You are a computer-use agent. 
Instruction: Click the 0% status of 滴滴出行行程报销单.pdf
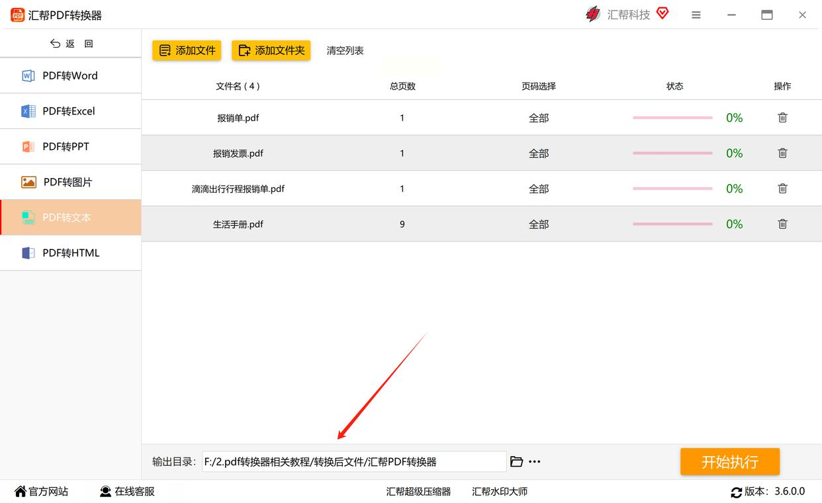pyautogui.click(x=735, y=189)
